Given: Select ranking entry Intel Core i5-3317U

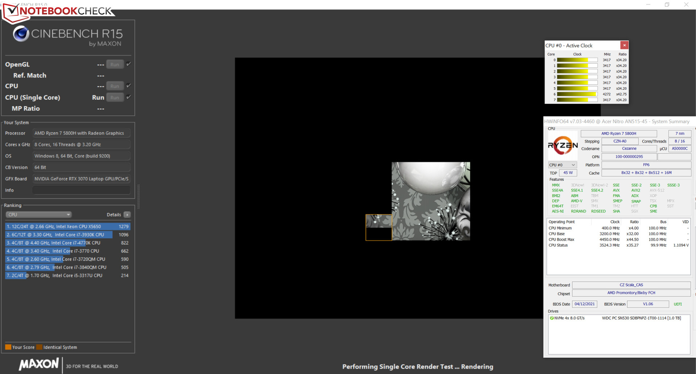Looking at the screenshot, I should tap(68, 276).
